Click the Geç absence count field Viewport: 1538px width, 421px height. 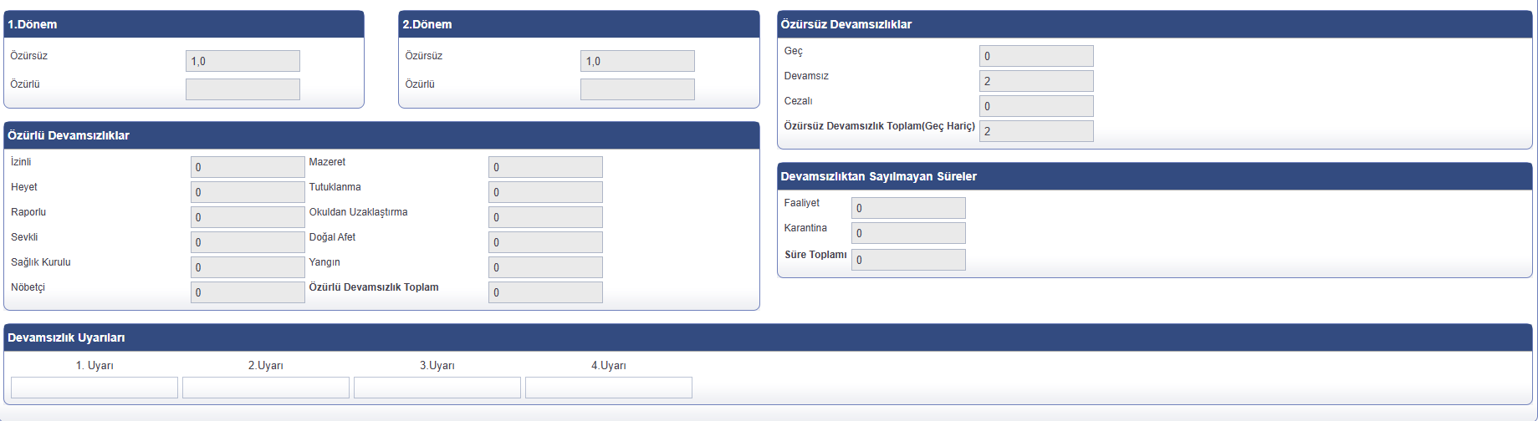(x=1036, y=56)
